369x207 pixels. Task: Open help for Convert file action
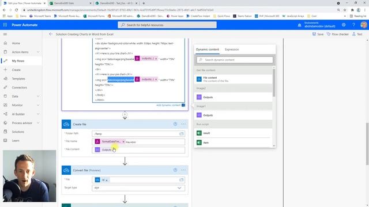(175, 170)
